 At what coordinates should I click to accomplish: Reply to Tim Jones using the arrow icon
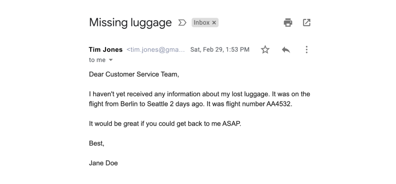coord(286,50)
